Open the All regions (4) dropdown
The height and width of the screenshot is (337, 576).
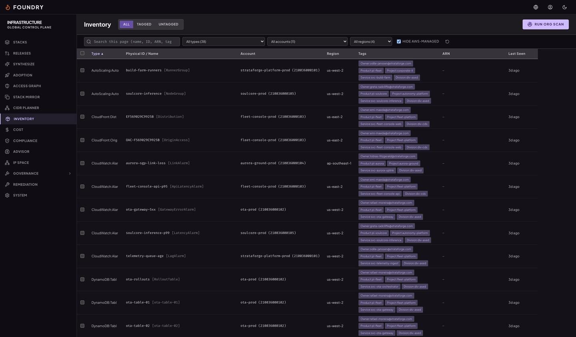[x=371, y=42]
